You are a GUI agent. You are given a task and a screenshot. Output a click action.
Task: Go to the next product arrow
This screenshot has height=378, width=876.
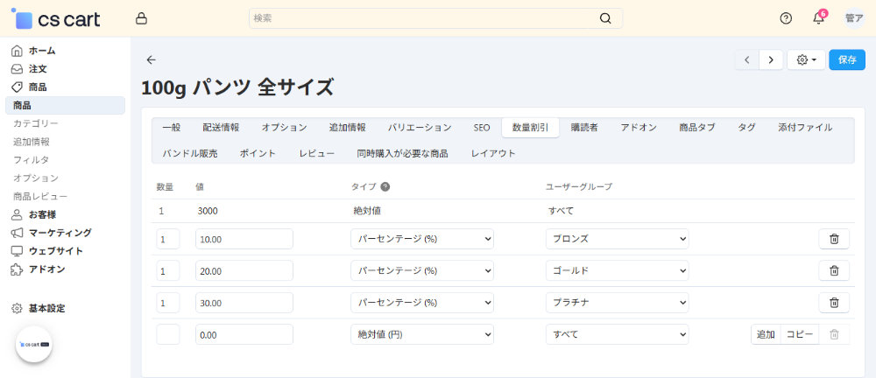pos(771,59)
